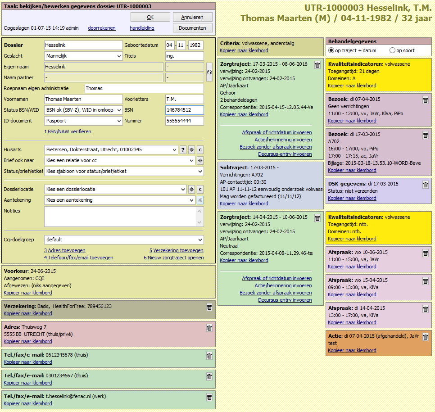The height and width of the screenshot is (412, 435).
Task: Delete the Actie di 07-04-2015 entry
Action: 425,337
